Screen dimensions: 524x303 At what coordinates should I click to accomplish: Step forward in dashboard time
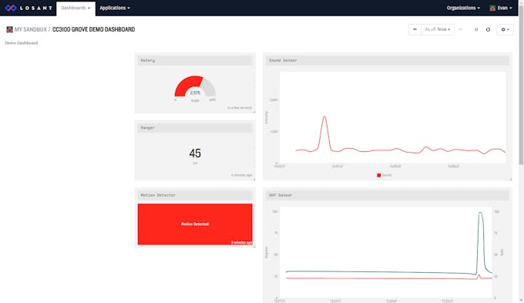point(461,29)
